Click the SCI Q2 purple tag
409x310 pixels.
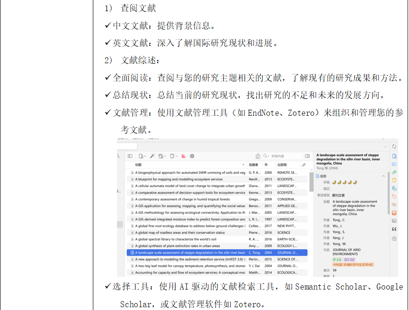point(349,260)
